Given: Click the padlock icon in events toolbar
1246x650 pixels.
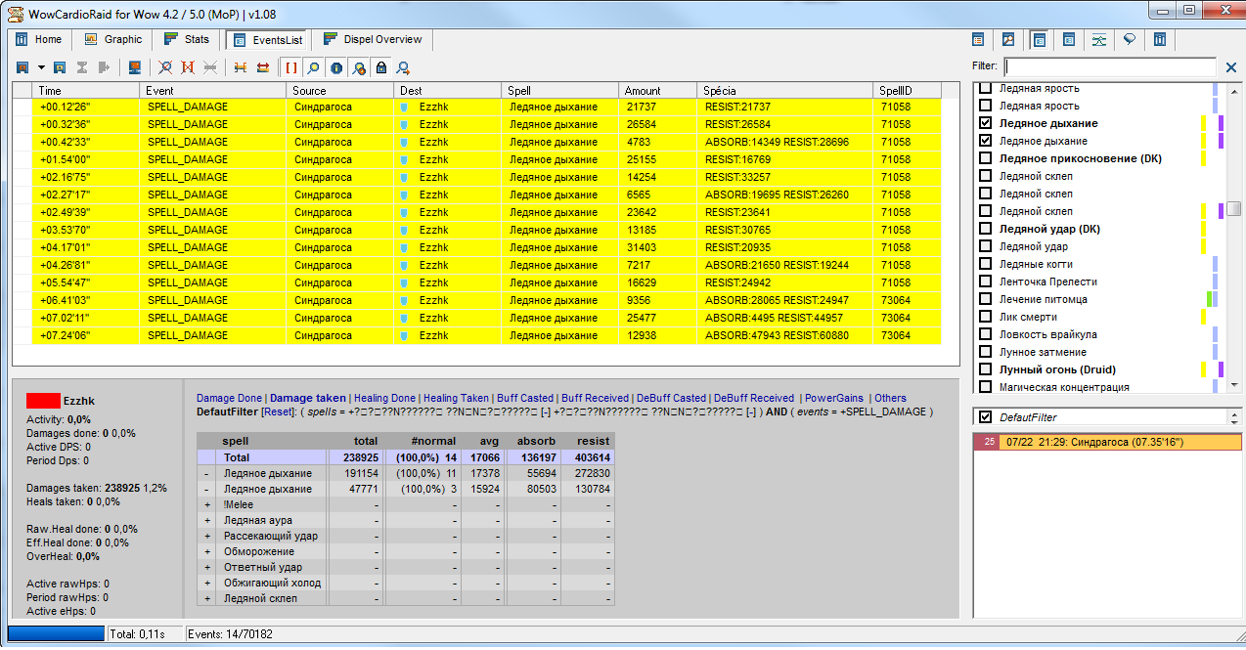Looking at the screenshot, I should (380, 67).
